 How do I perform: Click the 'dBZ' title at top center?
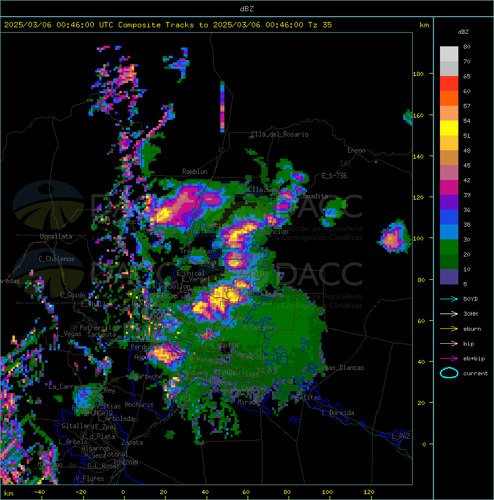coord(247,8)
